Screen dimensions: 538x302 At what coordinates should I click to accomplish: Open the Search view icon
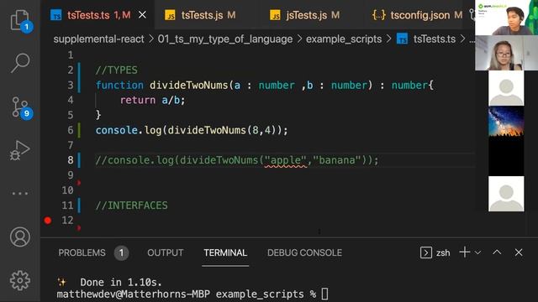click(x=20, y=63)
